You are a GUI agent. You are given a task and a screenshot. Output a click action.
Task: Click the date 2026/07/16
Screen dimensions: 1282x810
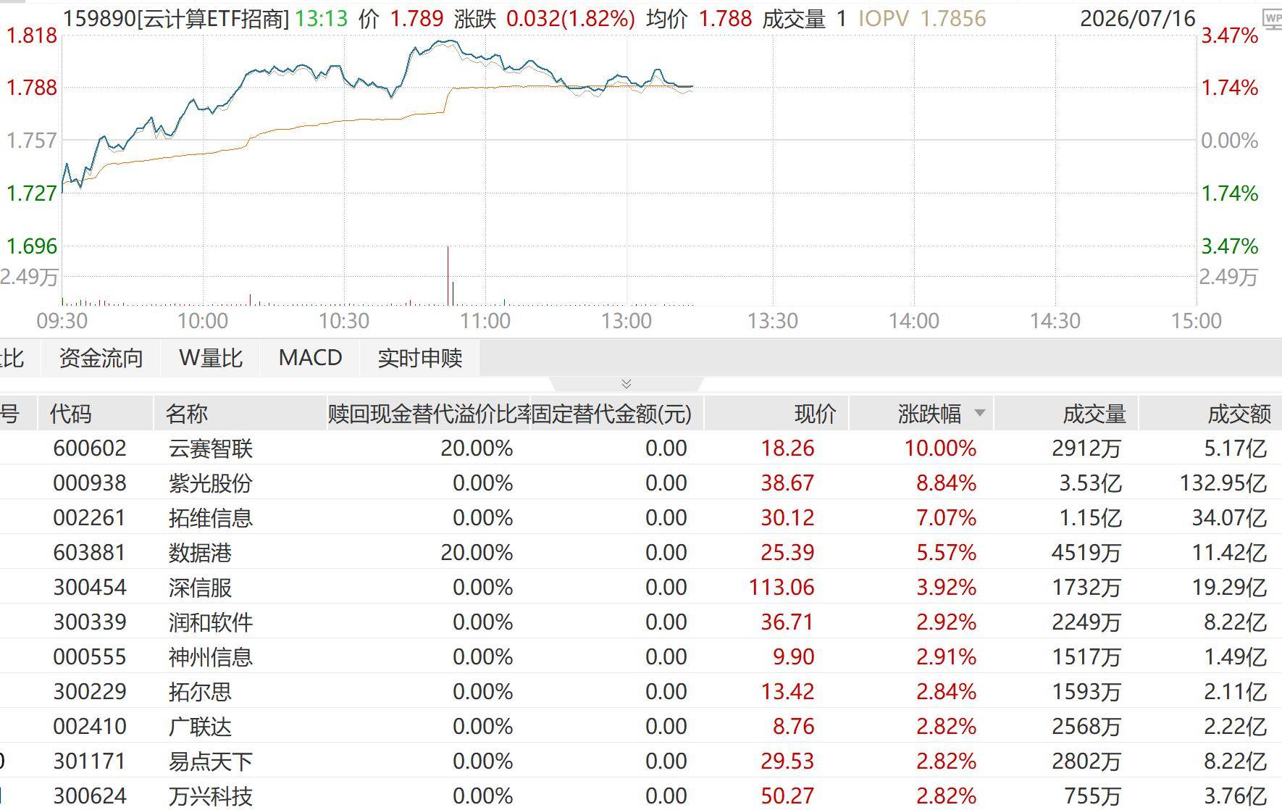(1138, 18)
